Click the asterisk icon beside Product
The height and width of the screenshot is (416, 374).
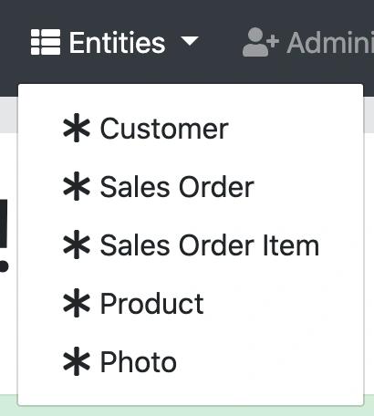pos(77,303)
